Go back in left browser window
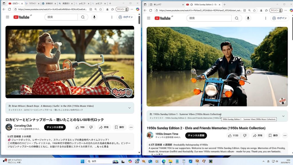Image resolution: width=293 pixels, height=165 pixels. (x=4, y=9)
